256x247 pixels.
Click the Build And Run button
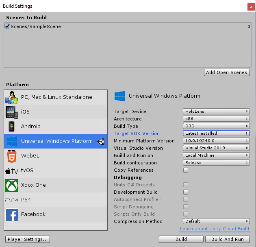[228, 239]
